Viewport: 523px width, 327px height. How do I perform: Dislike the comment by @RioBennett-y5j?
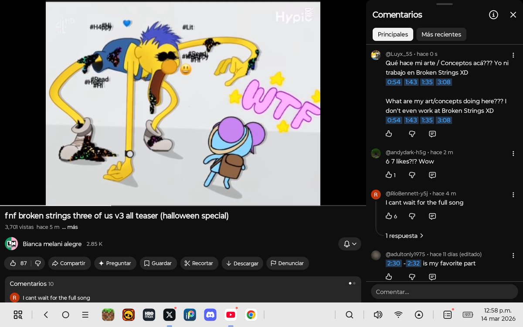tap(412, 216)
